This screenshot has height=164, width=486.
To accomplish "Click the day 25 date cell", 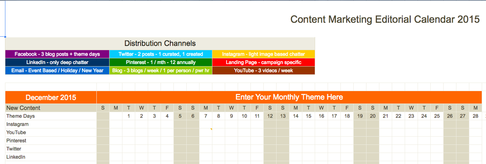I will (x=437, y=116).
